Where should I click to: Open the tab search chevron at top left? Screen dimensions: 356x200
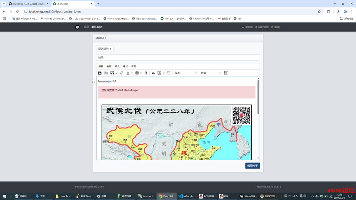4,4
